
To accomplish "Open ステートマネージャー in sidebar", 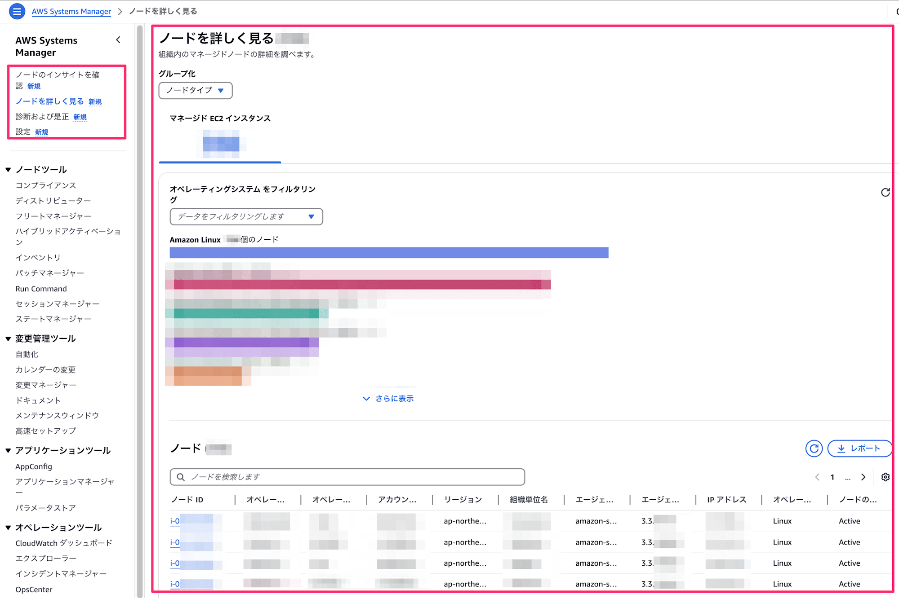I will point(53,319).
